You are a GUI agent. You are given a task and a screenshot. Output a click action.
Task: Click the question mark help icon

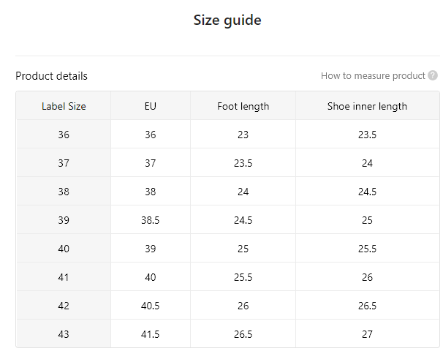[x=433, y=76]
